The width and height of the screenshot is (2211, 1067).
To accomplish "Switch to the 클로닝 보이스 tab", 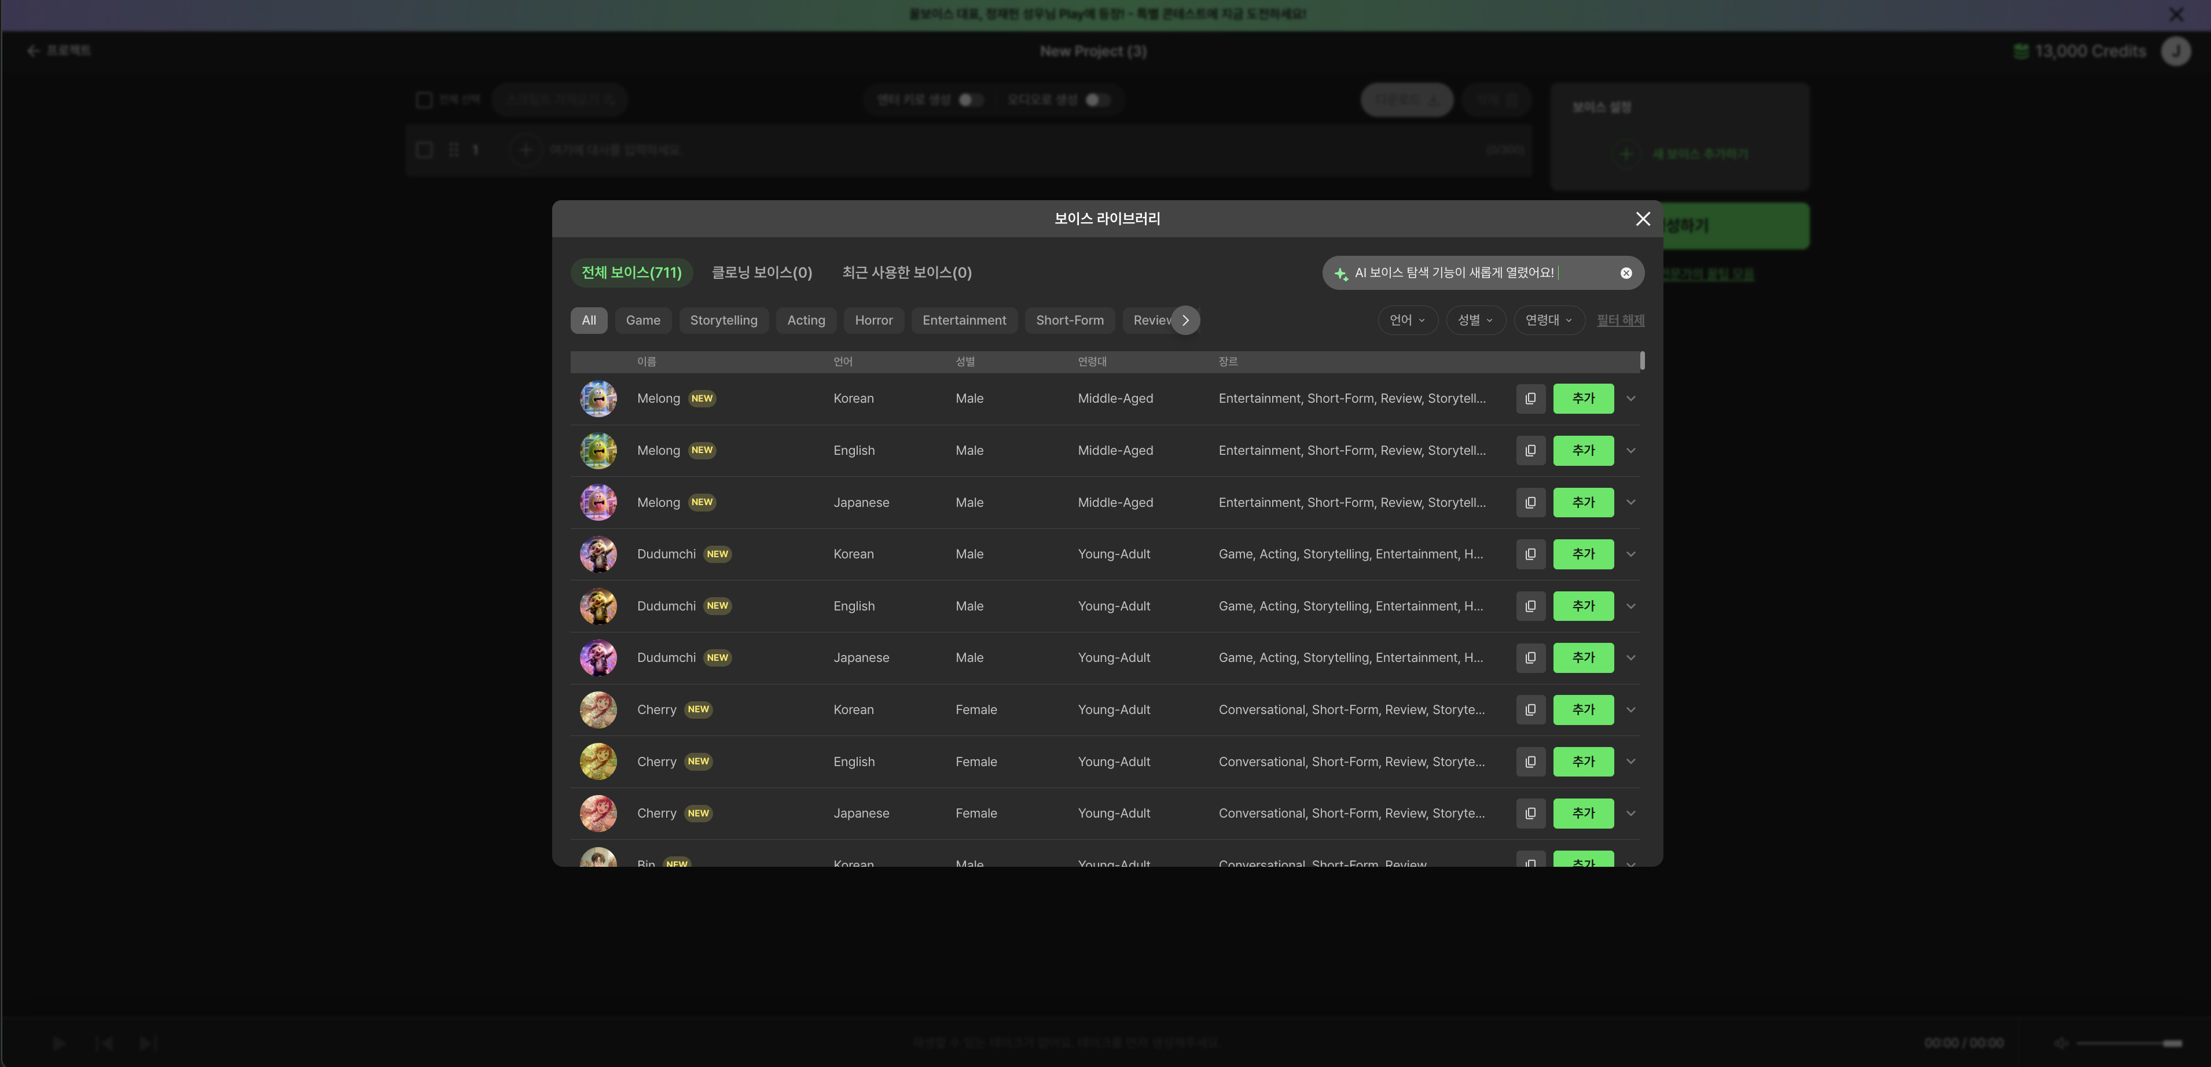I will pyautogui.click(x=761, y=273).
